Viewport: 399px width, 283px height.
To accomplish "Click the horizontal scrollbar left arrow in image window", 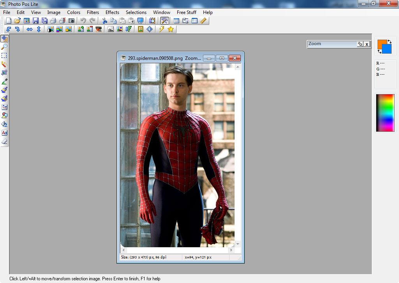I will coord(124,250).
